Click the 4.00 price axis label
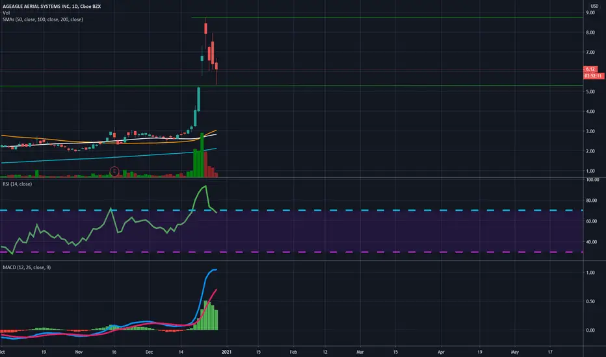The height and width of the screenshot is (357, 606). tap(590, 112)
